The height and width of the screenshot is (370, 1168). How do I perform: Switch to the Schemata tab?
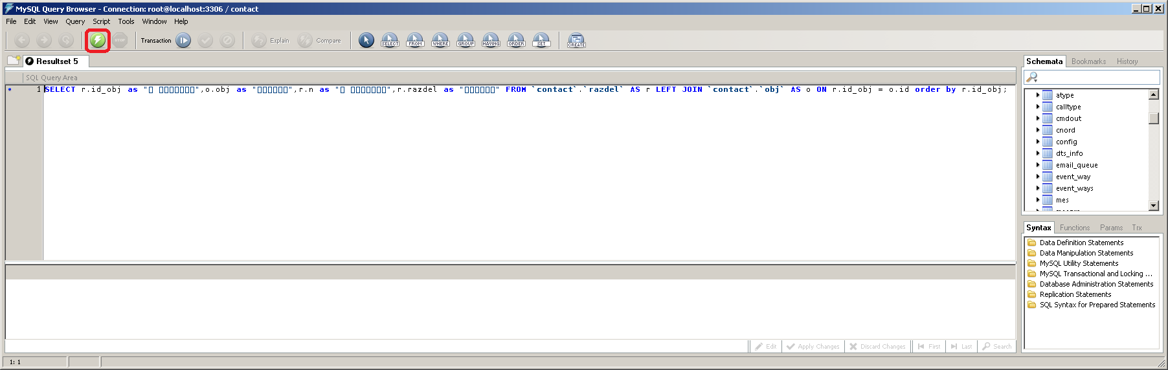(x=1044, y=61)
